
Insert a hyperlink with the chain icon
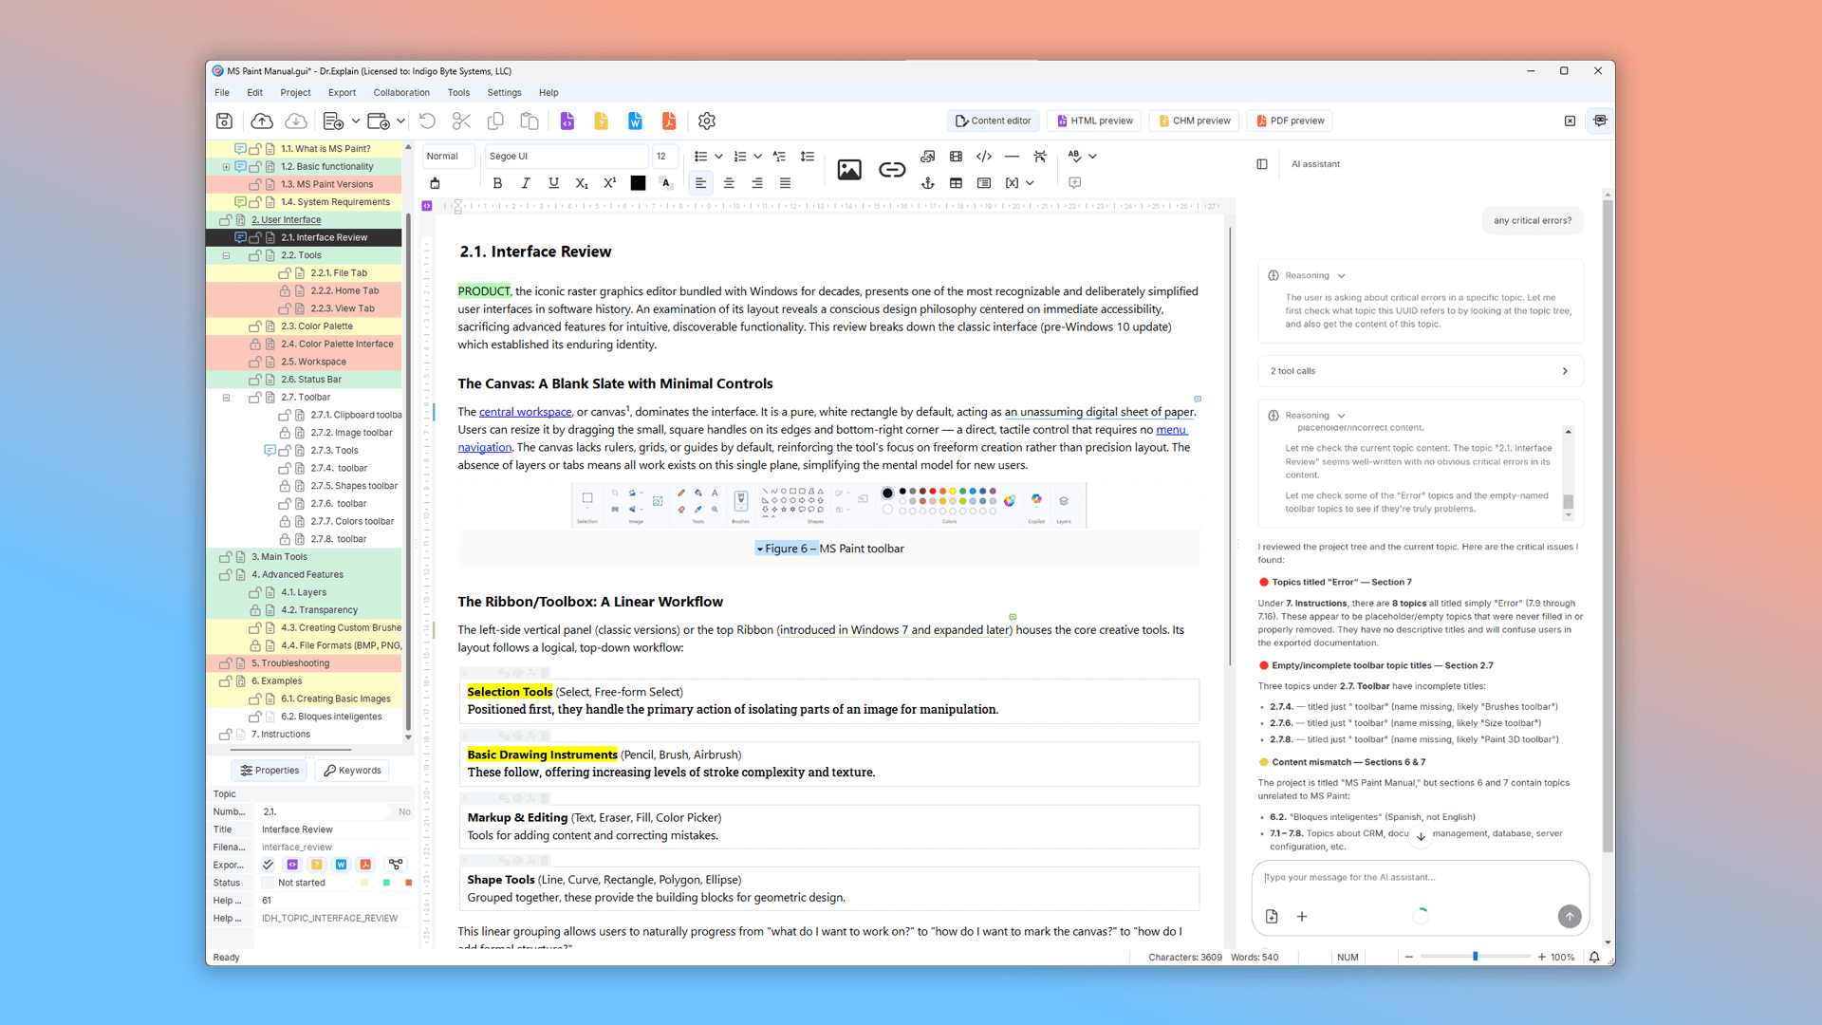(x=892, y=170)
